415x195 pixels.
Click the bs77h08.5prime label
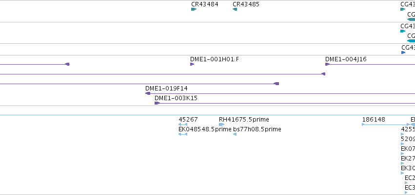[x=257, y=129]
